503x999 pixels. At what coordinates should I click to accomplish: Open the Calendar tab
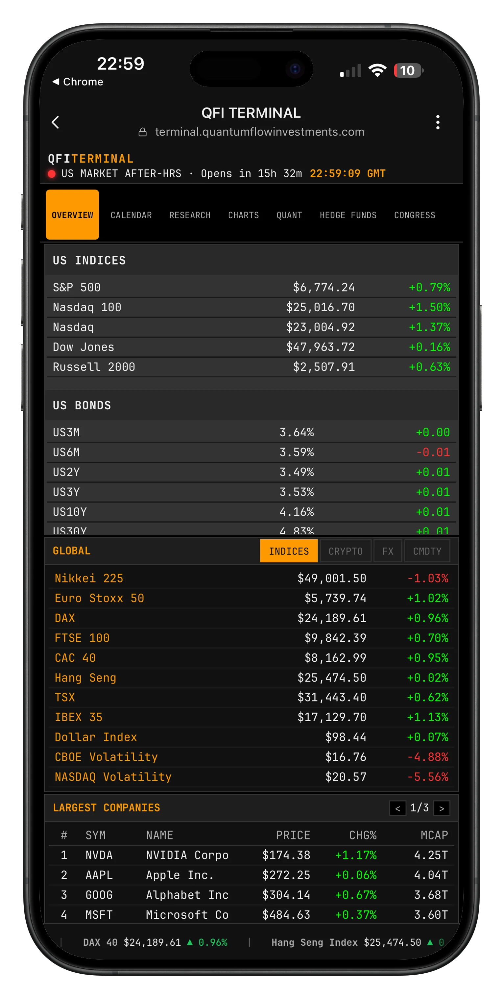pyautogui.click(x=131, y=215)
